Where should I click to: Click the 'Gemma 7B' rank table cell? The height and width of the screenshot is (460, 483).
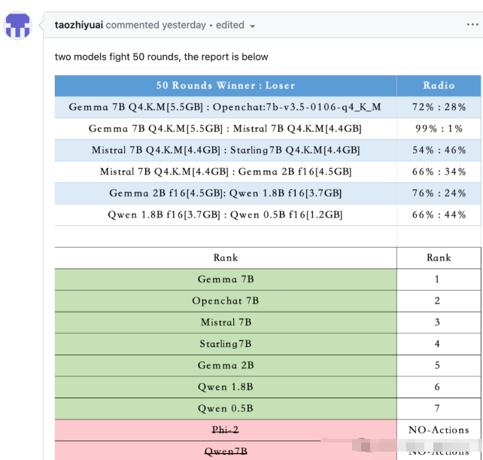(226, 279)
